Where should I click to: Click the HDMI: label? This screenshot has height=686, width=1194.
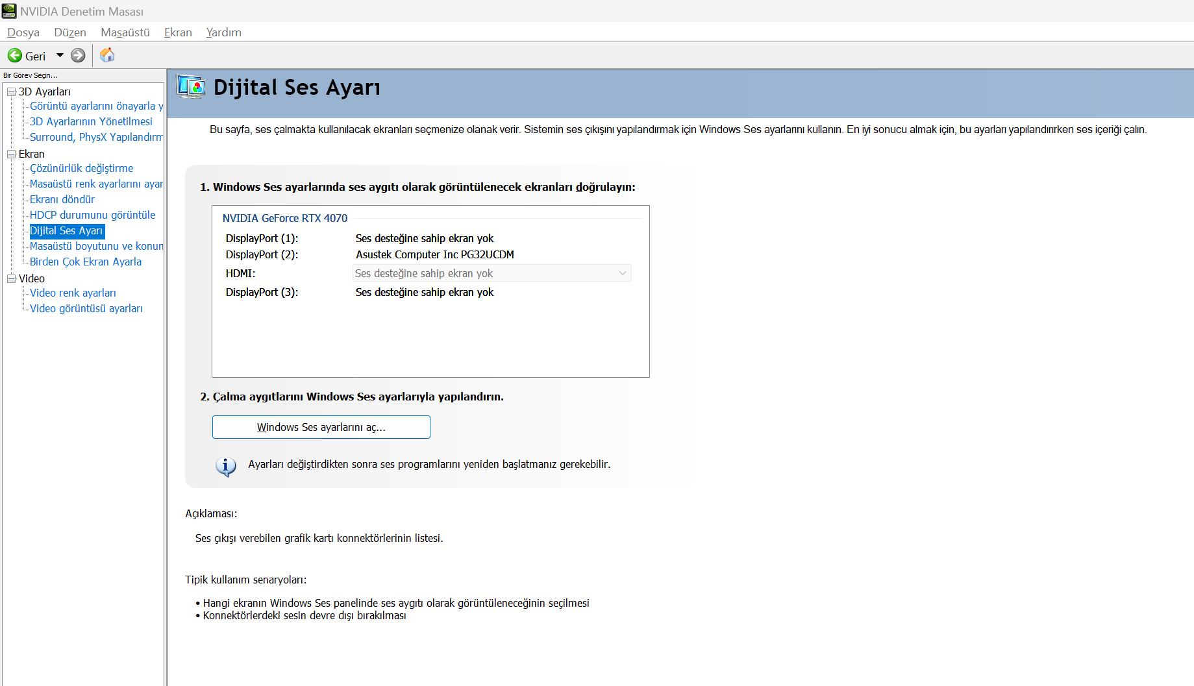coord(241,273)
